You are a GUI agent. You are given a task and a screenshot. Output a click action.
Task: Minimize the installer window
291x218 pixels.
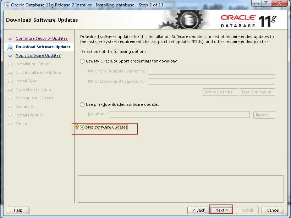(x=257, y=4)
